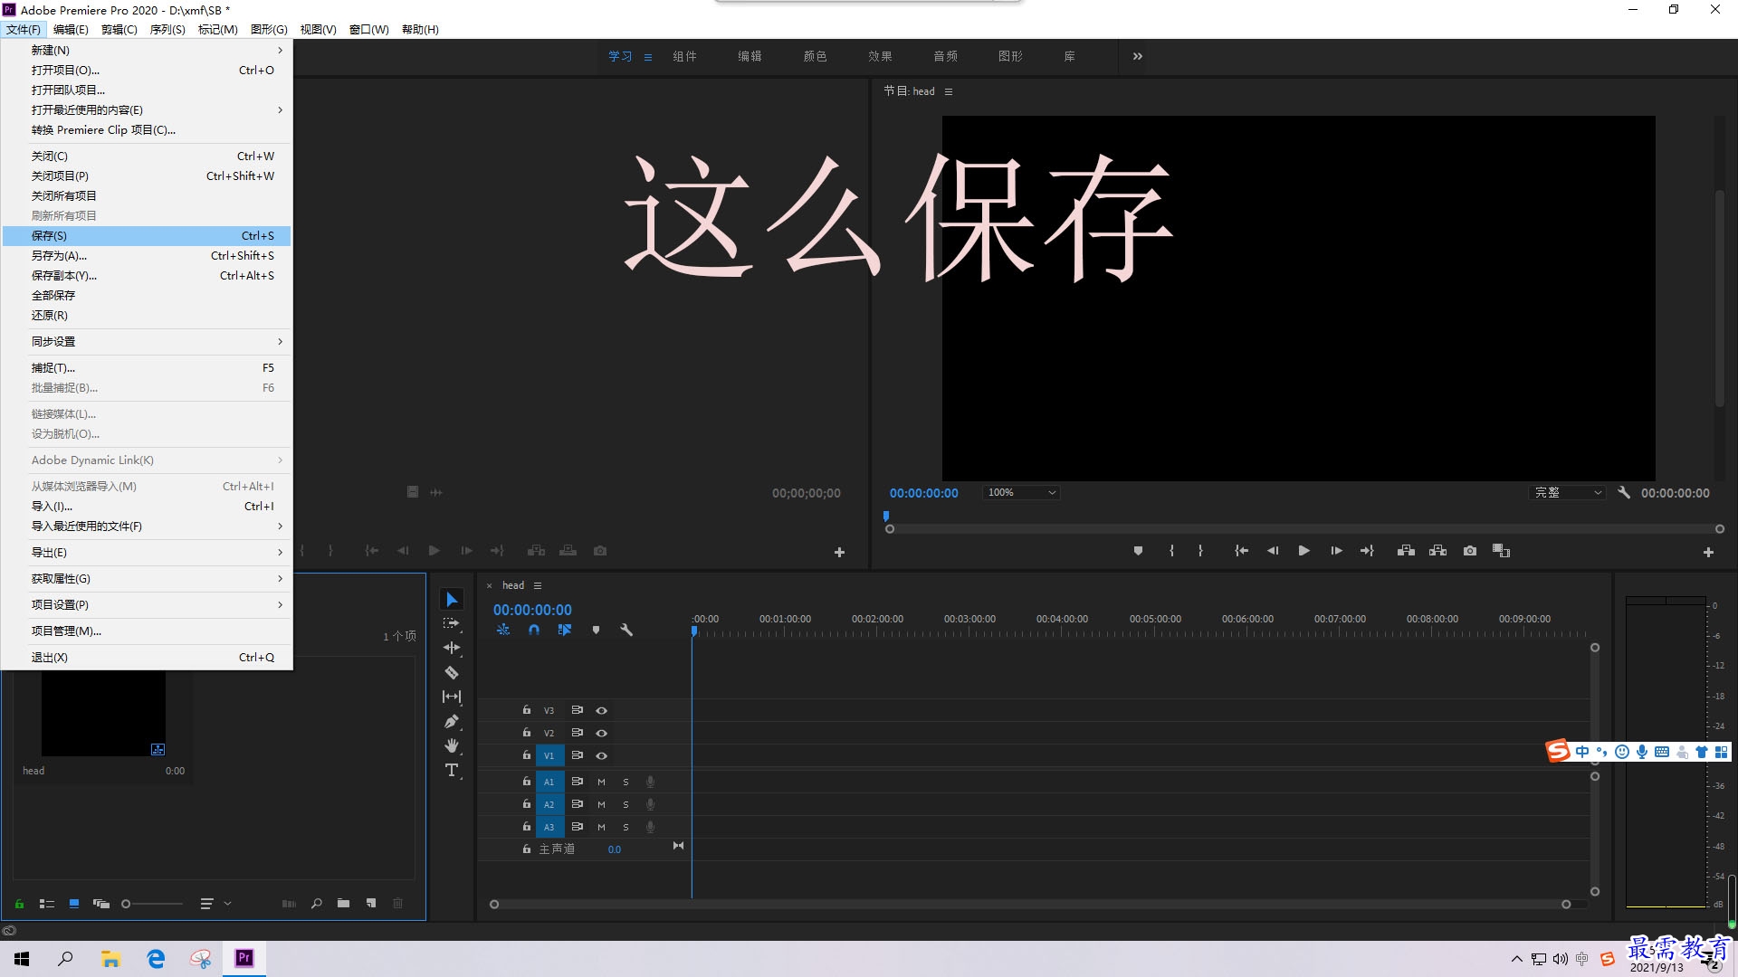The height and width of the screenshot is (977, 1738).
Task: Select the Type tool
Action: (x=452, y=770)
